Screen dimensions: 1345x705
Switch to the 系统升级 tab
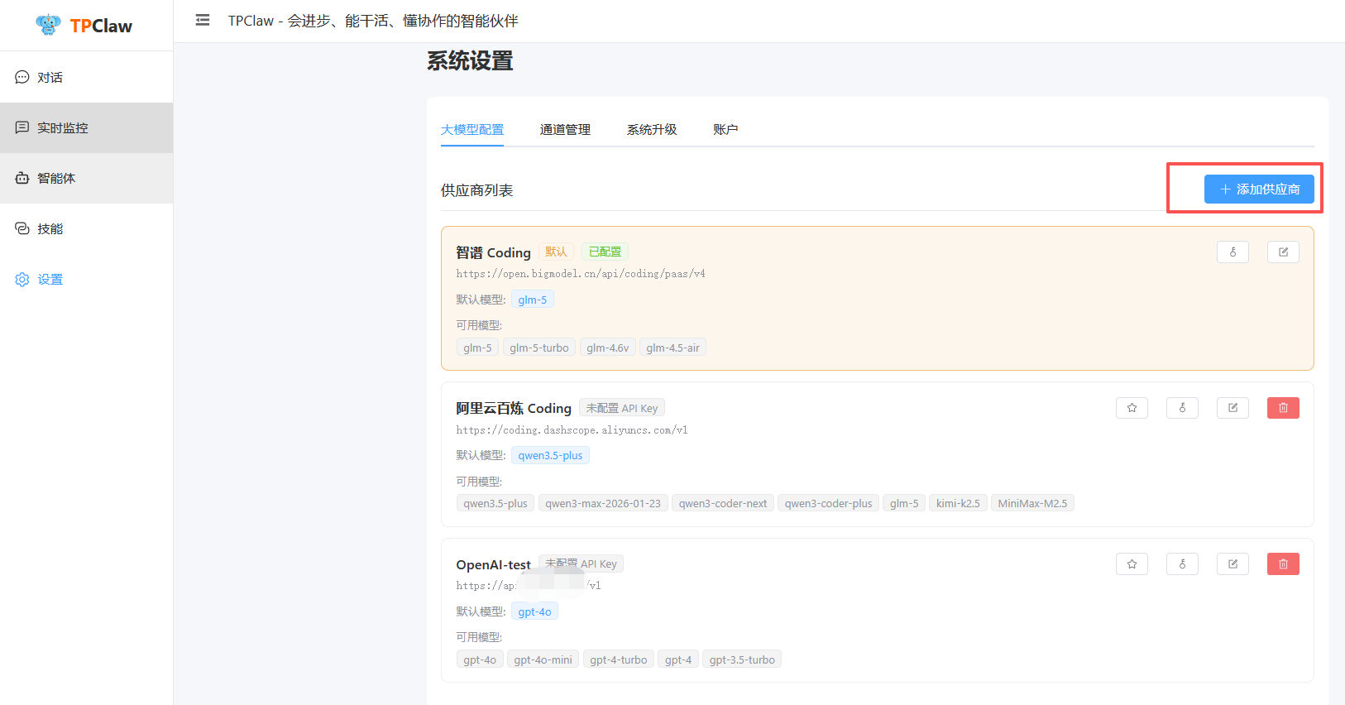[x=652, y=130]
